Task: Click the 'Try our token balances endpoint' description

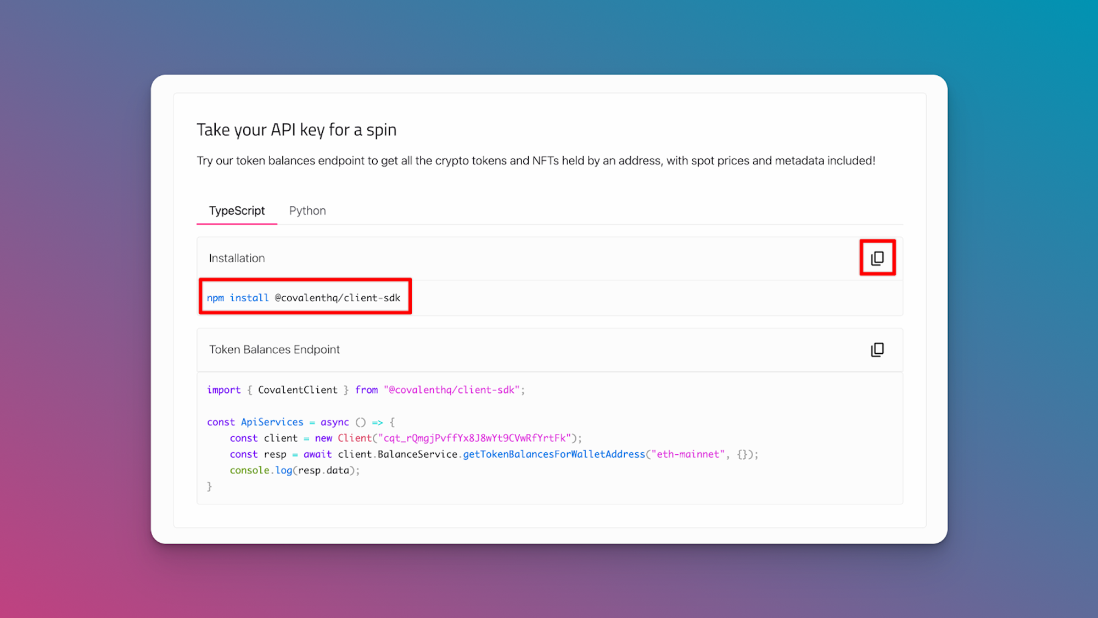Action: coord(536,160)
